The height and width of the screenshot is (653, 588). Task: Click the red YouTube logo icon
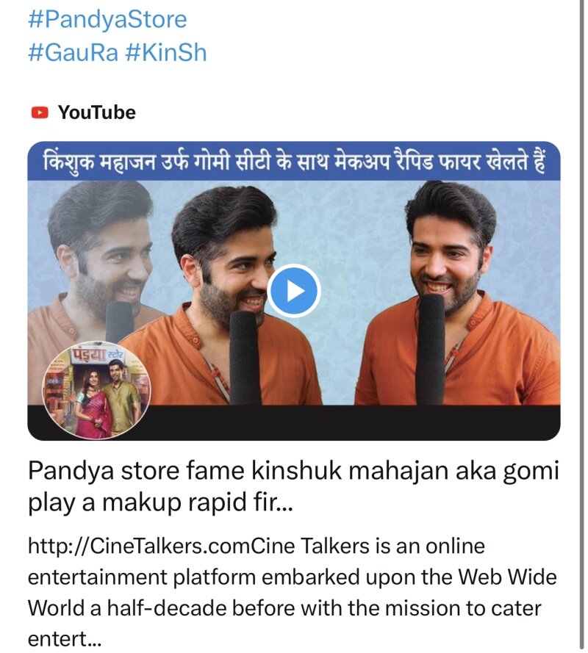coord(40,112)
